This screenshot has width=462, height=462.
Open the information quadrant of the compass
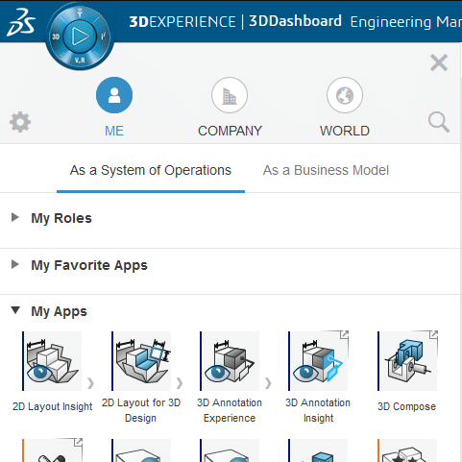(x=104, y=36)
